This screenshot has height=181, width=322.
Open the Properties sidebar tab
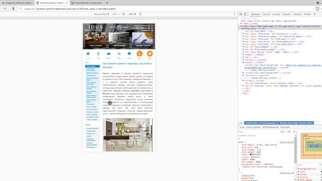[285, 127]
